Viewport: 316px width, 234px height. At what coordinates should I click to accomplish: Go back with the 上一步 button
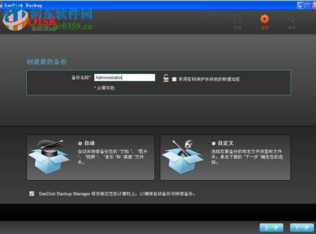[271, 228]
